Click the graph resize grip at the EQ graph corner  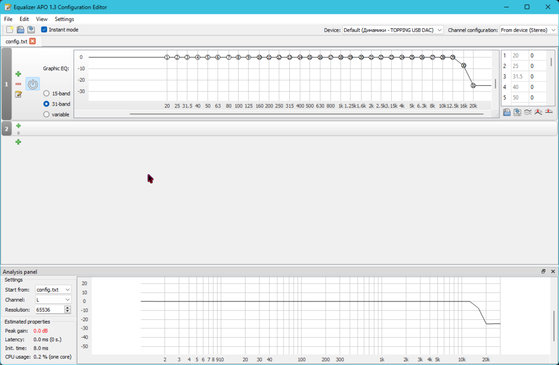[x=496, y=114]
